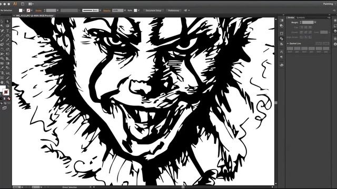Open the fill color dropdown arrow
Viewport: 337px width, 189px height.
(x=24, y=10)
